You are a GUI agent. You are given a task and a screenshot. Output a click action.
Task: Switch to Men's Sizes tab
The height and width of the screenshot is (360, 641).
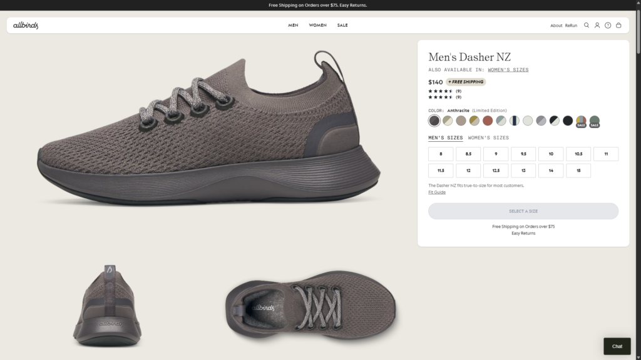[446, 137]
